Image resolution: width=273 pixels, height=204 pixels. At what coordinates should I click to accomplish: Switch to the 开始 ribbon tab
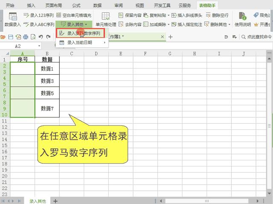coord(10,6)
